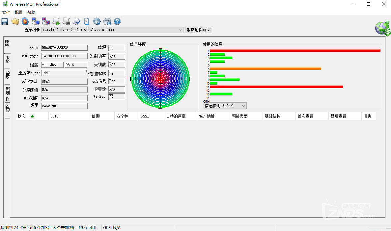Click the clipboard checklist toolbar icon

click(x=87, y=21)
